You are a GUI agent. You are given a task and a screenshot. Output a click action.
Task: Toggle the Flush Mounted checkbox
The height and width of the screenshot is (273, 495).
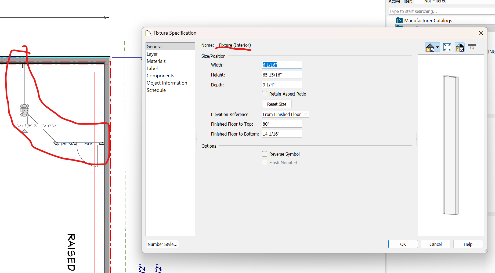[x=265, y=163]
